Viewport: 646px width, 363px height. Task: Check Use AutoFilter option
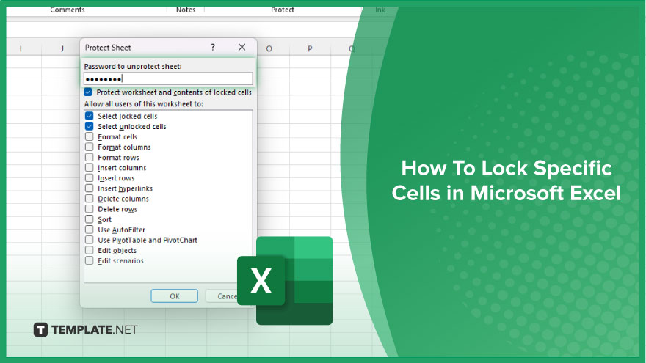click(x=90, y=230)
